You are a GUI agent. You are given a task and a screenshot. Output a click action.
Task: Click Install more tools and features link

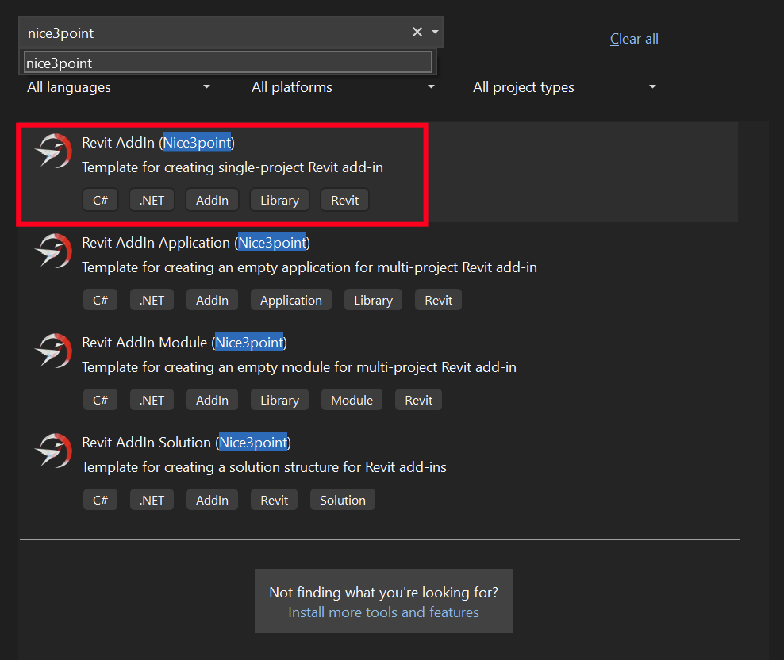(x=383, y=612)
